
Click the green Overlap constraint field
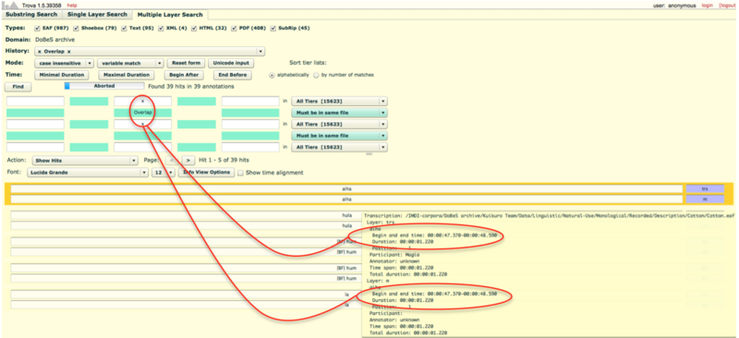(x=143, y=113)
